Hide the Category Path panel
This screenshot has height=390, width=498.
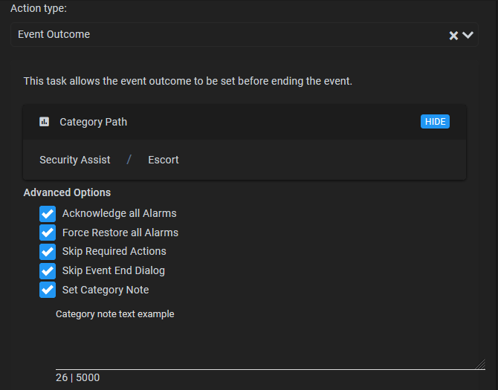click(x=435, y=122)
